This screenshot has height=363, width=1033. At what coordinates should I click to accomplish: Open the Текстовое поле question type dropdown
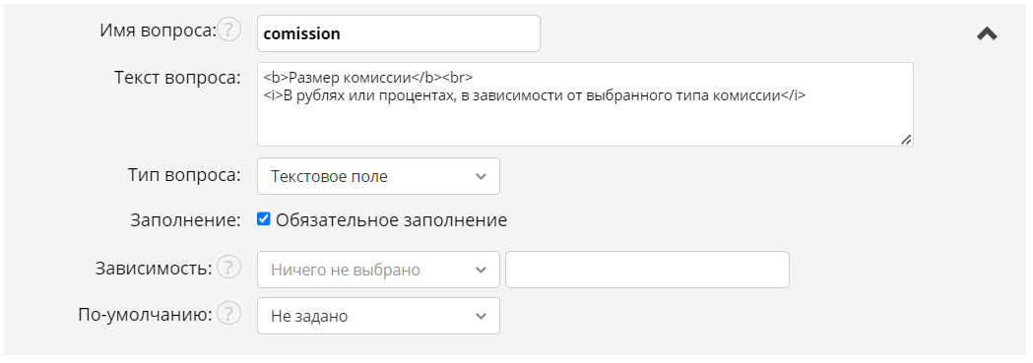[378, 176]
